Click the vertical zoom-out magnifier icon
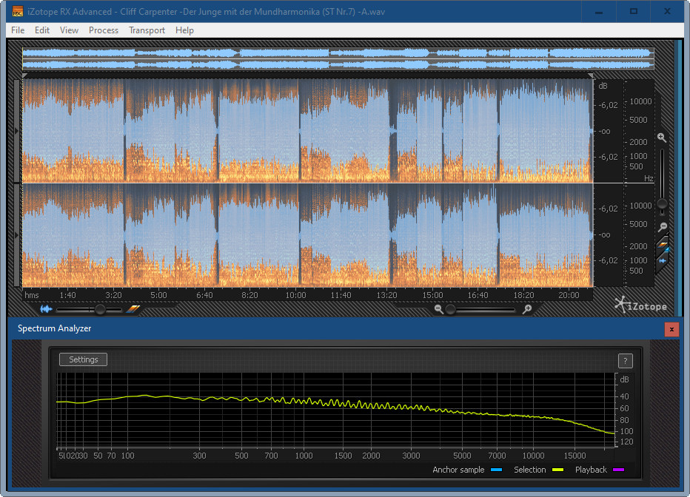Viewport: 690px width, 497px height. (x=663, y=227)
